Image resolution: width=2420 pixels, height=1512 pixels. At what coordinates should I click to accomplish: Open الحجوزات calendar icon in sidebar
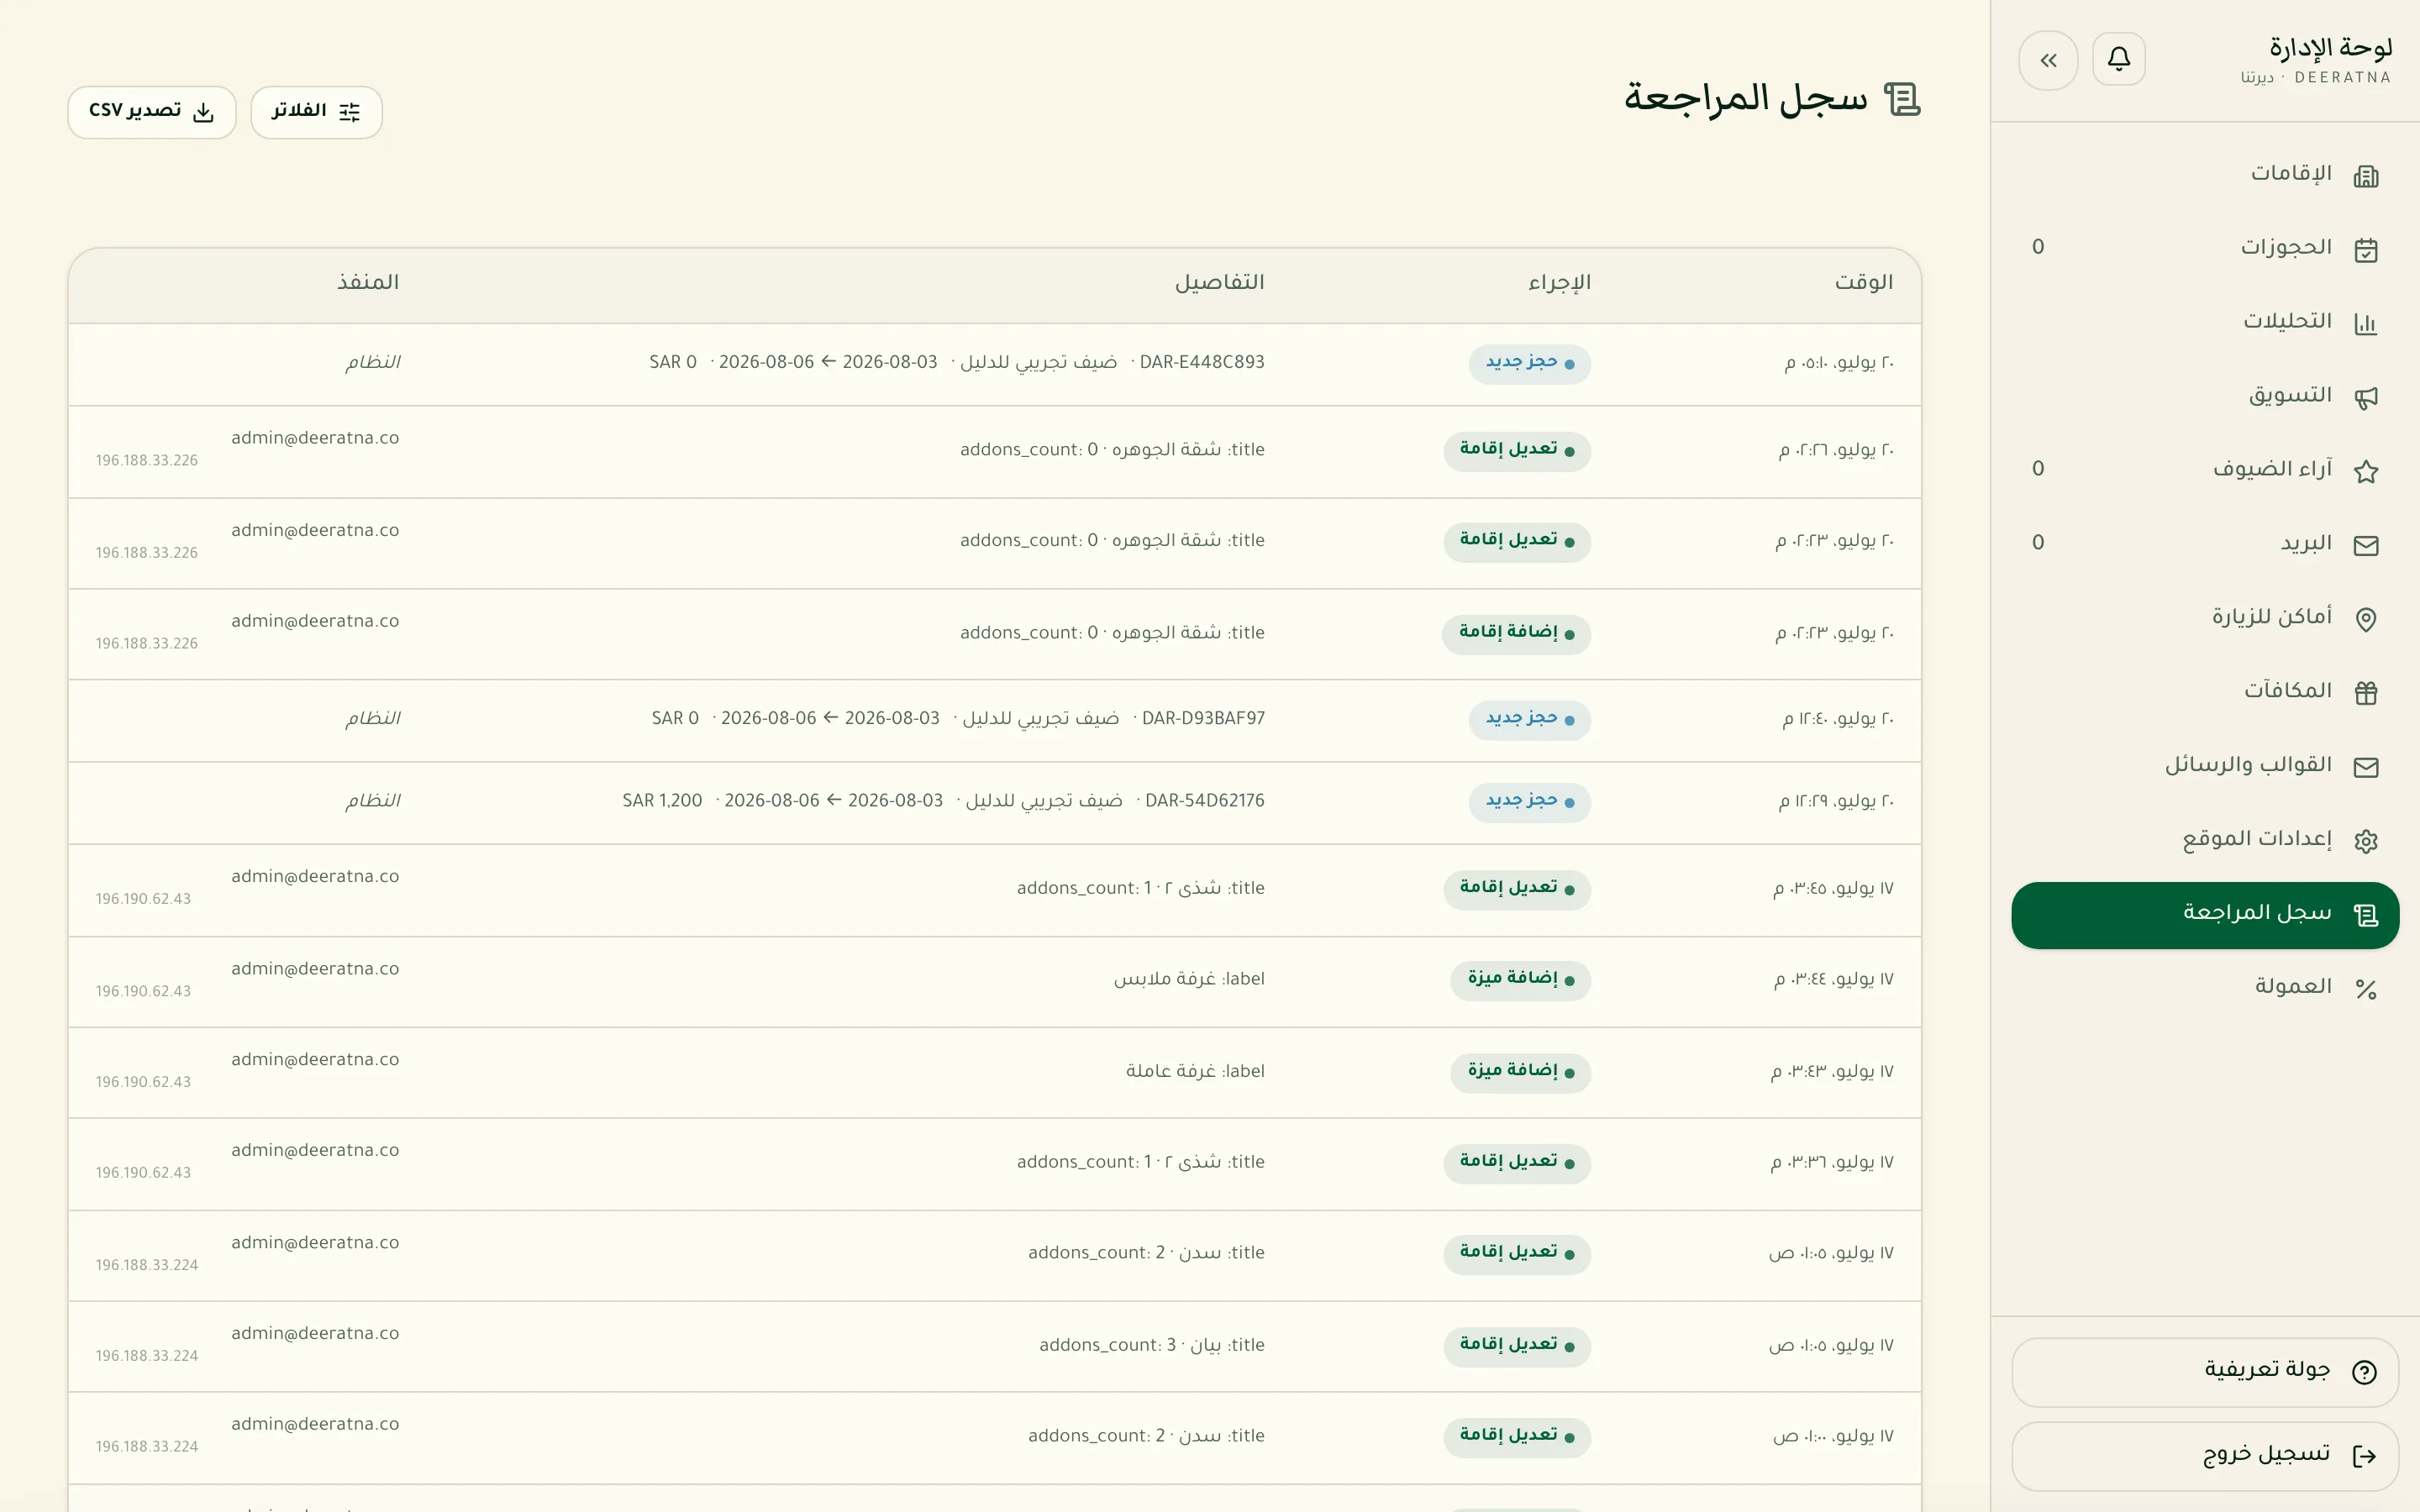(2365, 249)
